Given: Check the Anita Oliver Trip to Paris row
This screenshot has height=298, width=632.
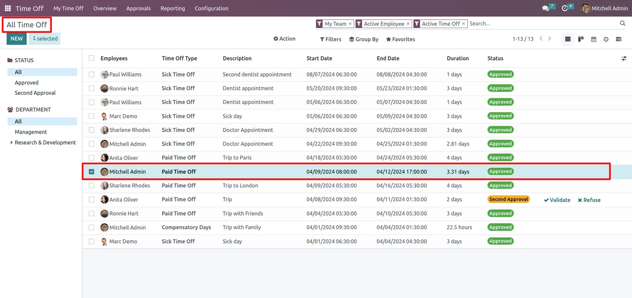Looking at the screenshot, I should 91,158.
